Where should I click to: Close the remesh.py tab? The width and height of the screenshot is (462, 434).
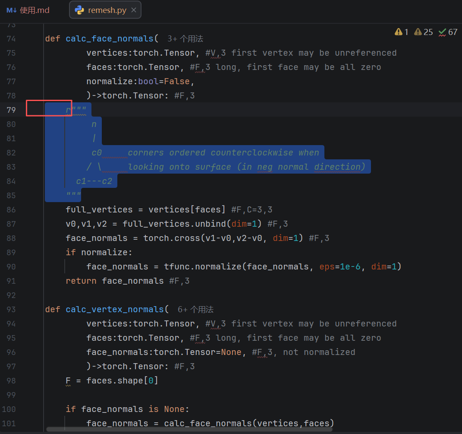[134, 10]
